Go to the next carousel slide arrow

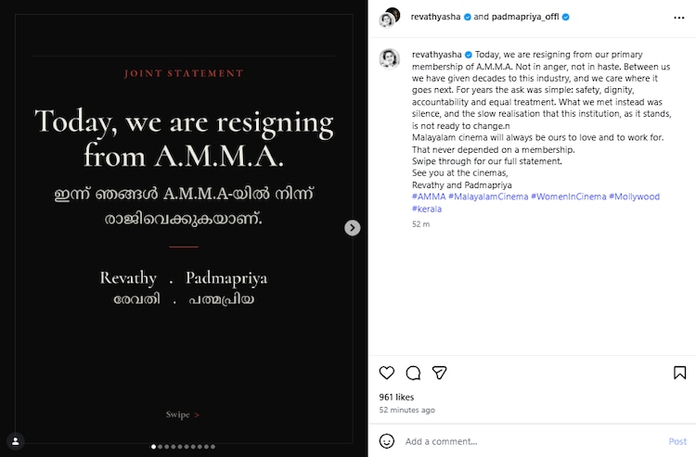353,228
